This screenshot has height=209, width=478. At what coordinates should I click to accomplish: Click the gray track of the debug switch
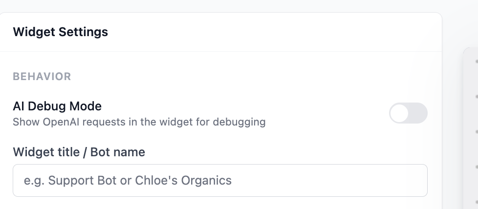pos(418,113)
